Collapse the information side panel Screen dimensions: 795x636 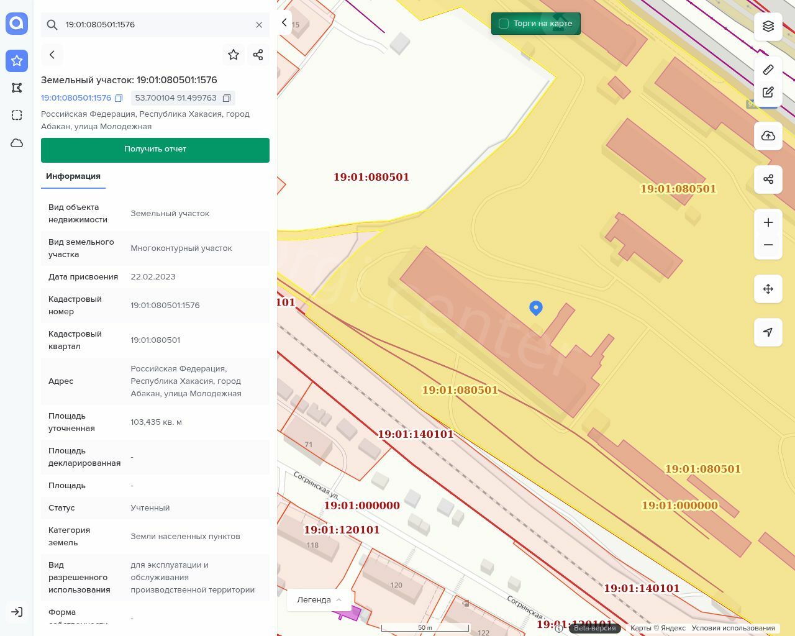pyautogui.click(x=284, y=23)
